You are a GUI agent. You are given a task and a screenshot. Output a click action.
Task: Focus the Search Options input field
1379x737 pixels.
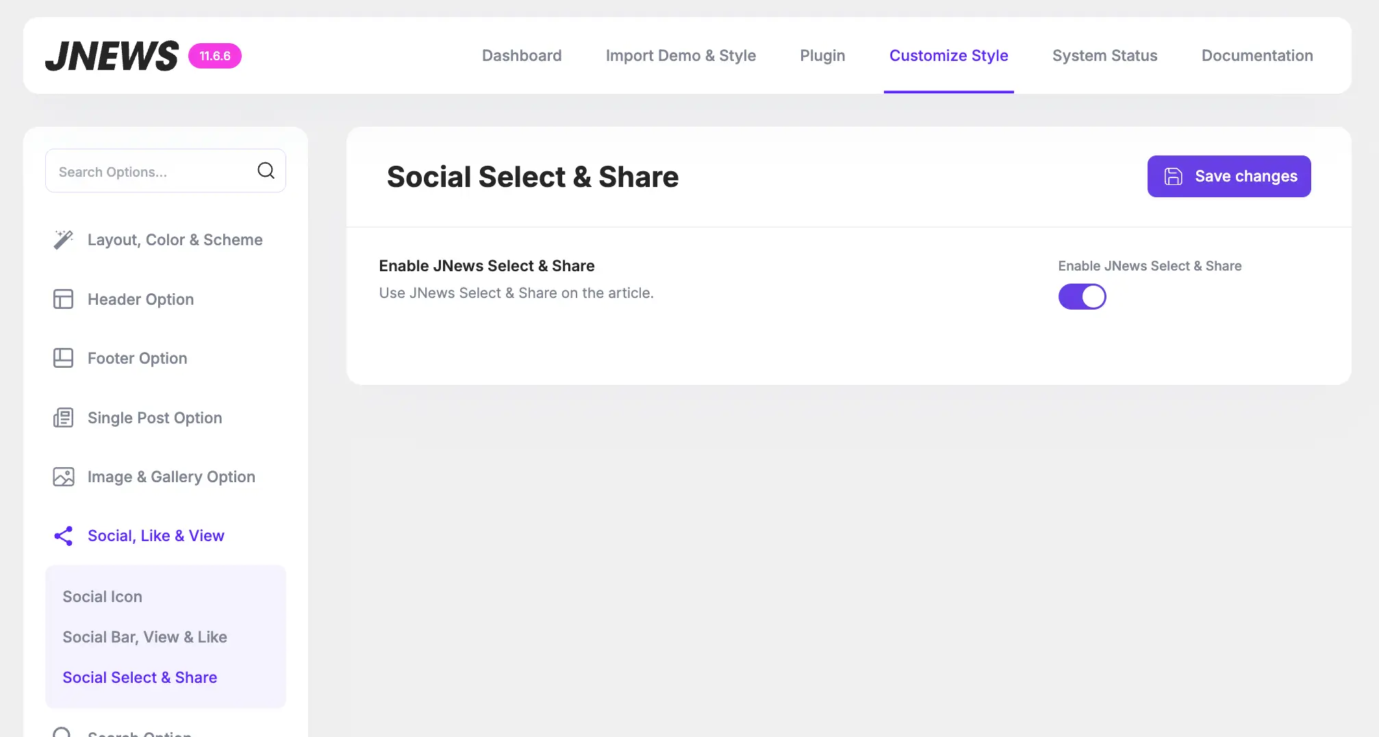(x=151, y=171)
